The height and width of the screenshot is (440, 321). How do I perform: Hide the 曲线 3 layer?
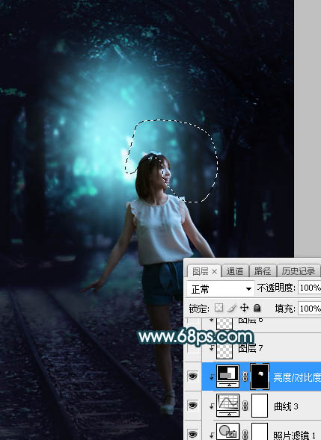tap(192, 405)
